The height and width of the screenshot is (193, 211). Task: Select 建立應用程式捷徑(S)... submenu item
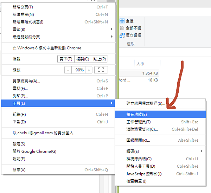(160, 103)
